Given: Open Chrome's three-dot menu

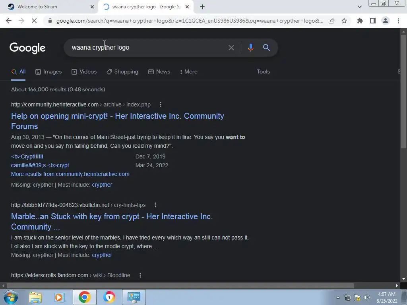Looking at the screenshot, I should coord(398,21).
